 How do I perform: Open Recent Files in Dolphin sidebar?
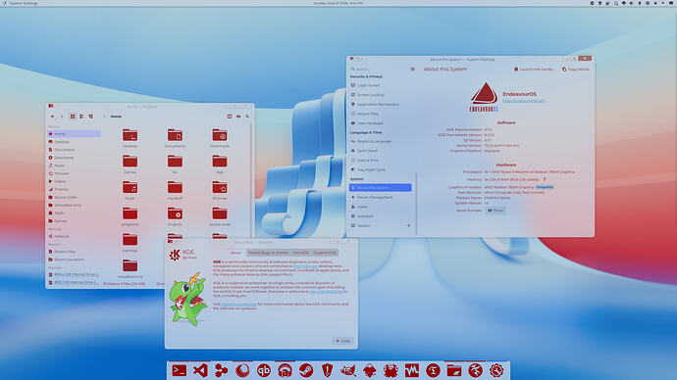(74, 252)
